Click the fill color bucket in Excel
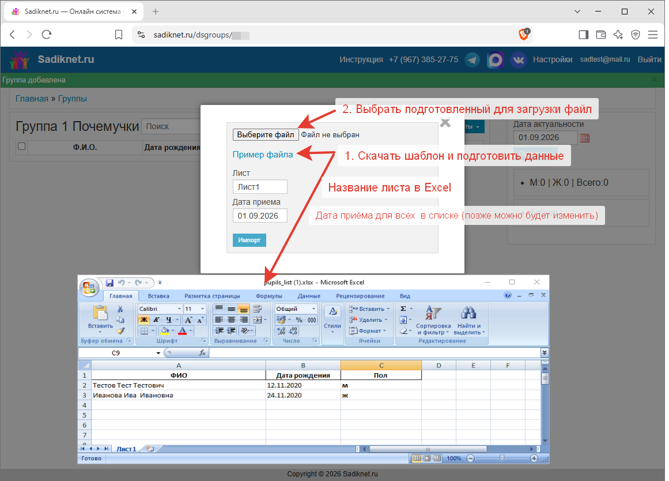The height and width of the screenshot is (481, 669). pos(164,330)
